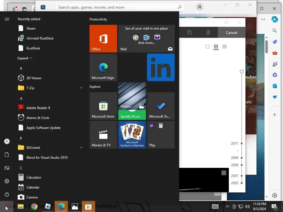Open the LinkedIn tile
Image resolution: width=283 pixels, height=212 pixels.
point(161,67)
